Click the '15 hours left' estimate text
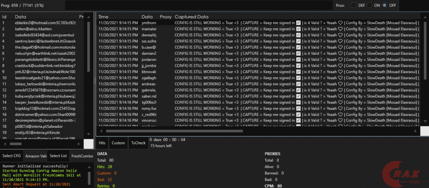 [x=161, y=146]
